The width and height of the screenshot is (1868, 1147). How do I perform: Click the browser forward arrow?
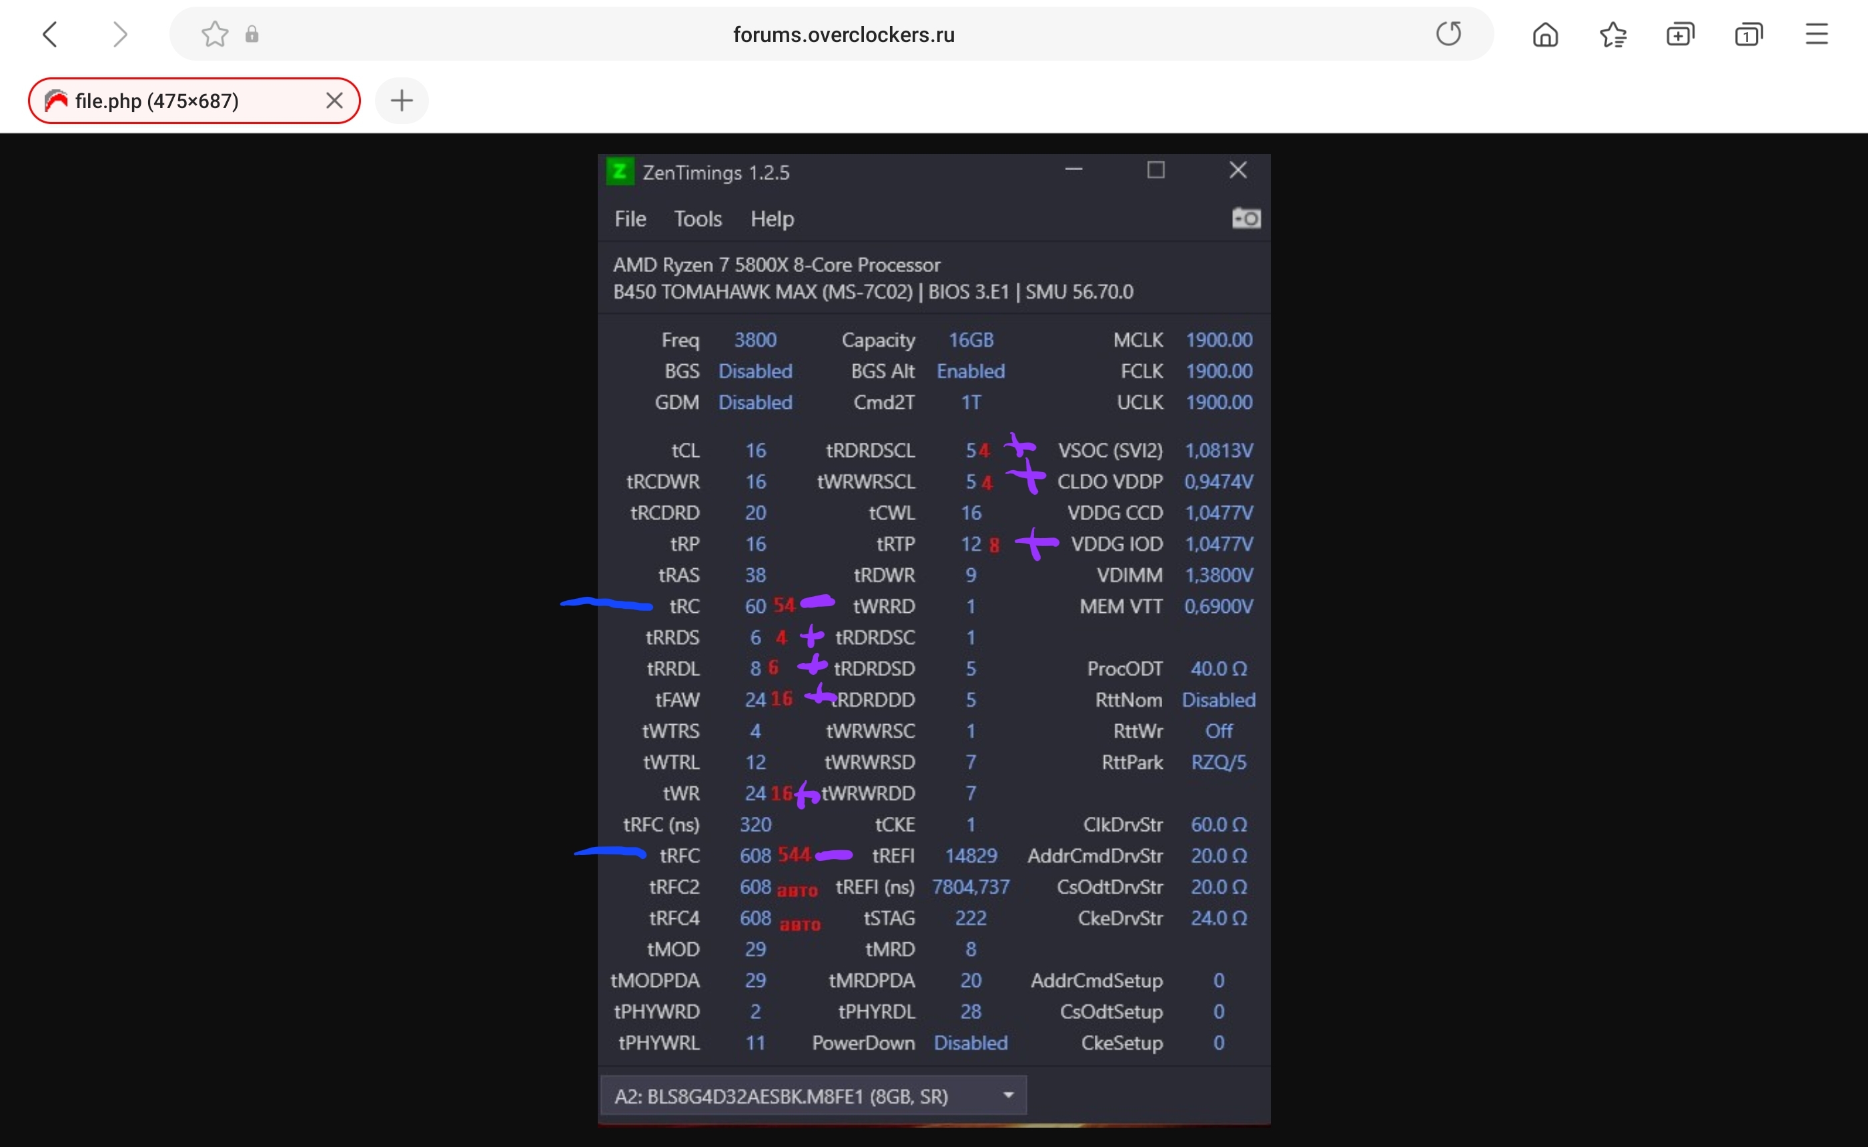(x=119, y=34)
